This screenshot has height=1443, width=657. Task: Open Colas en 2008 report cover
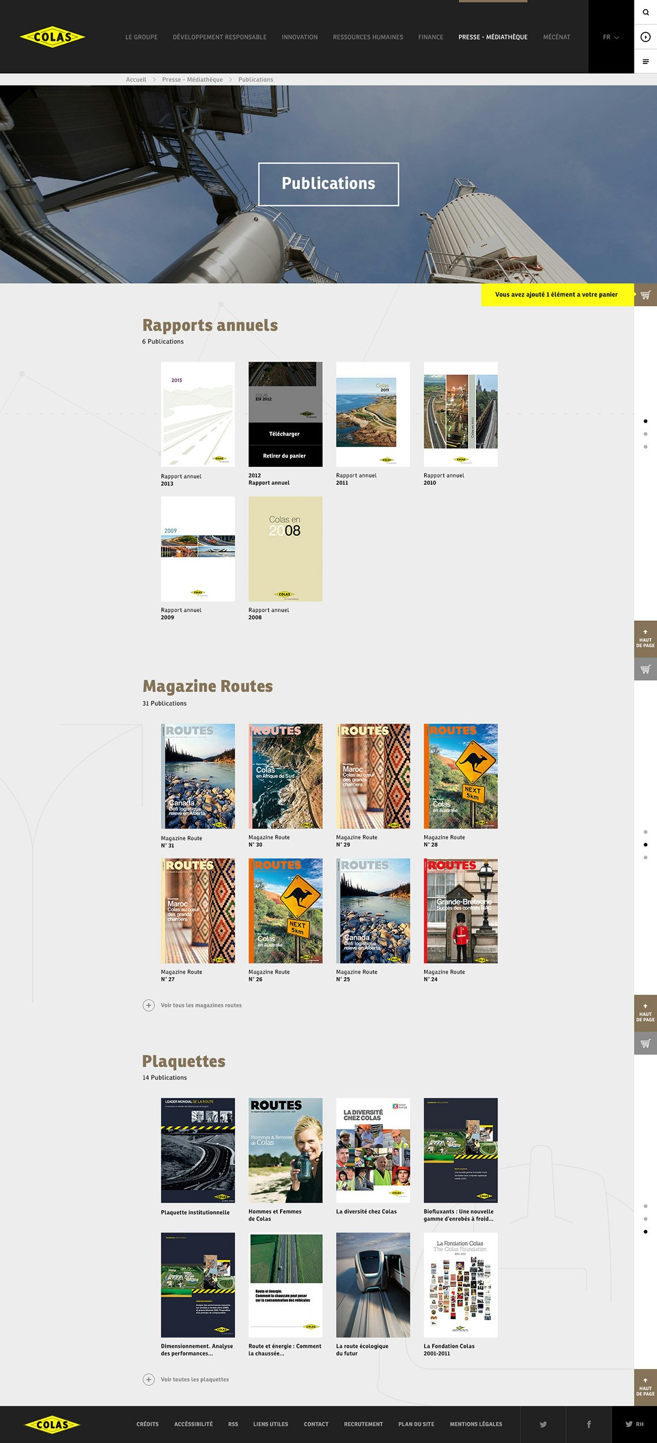tap(285, 549)
